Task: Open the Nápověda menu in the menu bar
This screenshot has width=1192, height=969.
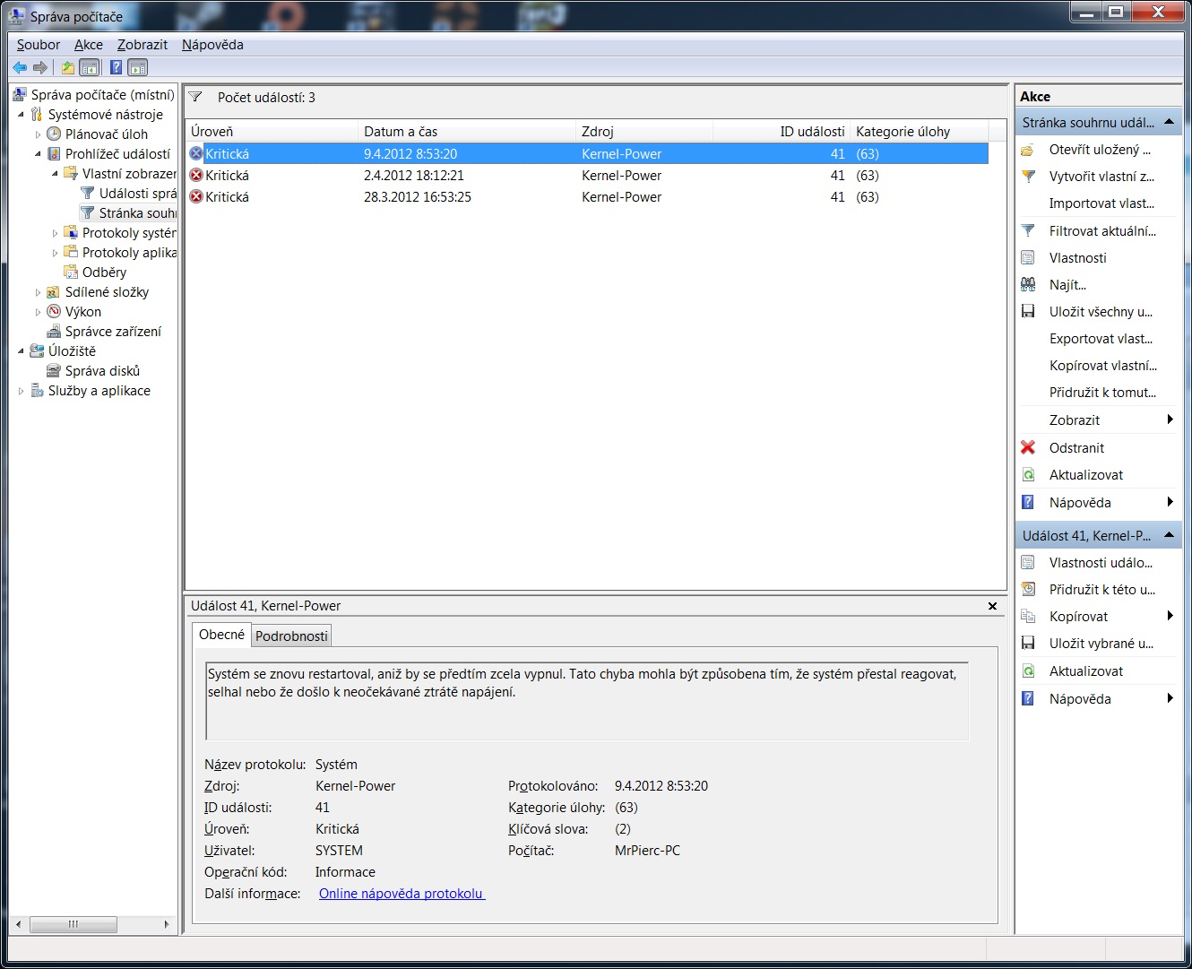Action: click(212, 45)
